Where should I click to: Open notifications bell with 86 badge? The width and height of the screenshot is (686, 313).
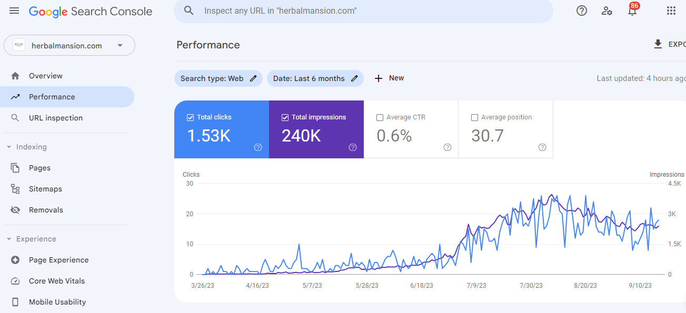click(632, 9)
